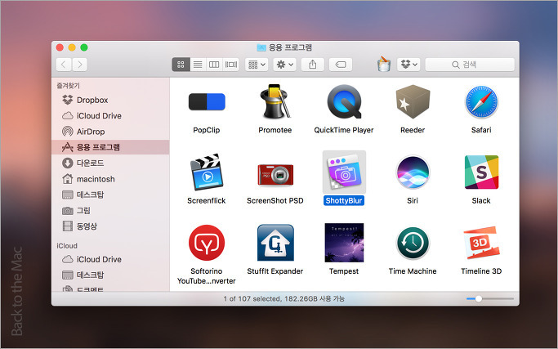Screen dimensions: 558x349
Task: Select 응용 프로그램 in the sidebar
Action: pos(110,147)
